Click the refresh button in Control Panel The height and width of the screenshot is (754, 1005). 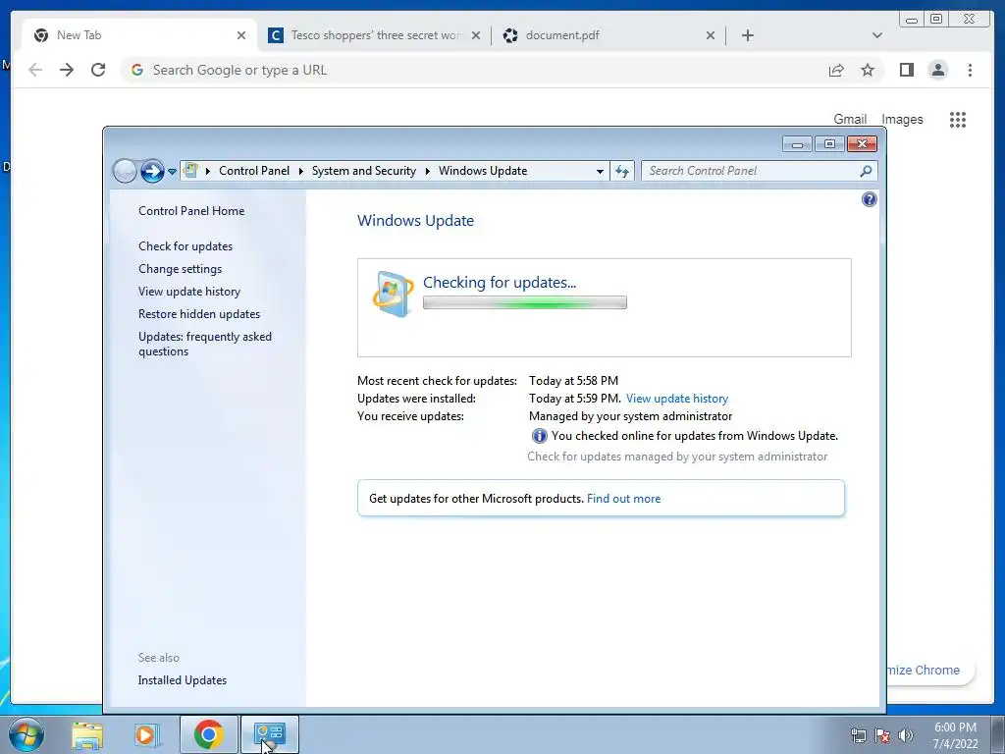622,171
